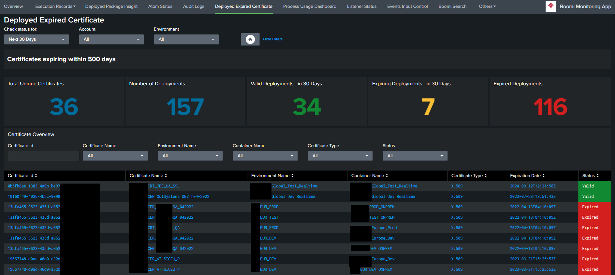Screen dimensions: 615x275
Task: Open the Audit Logs tab
Action: click(x=194, y=7)
